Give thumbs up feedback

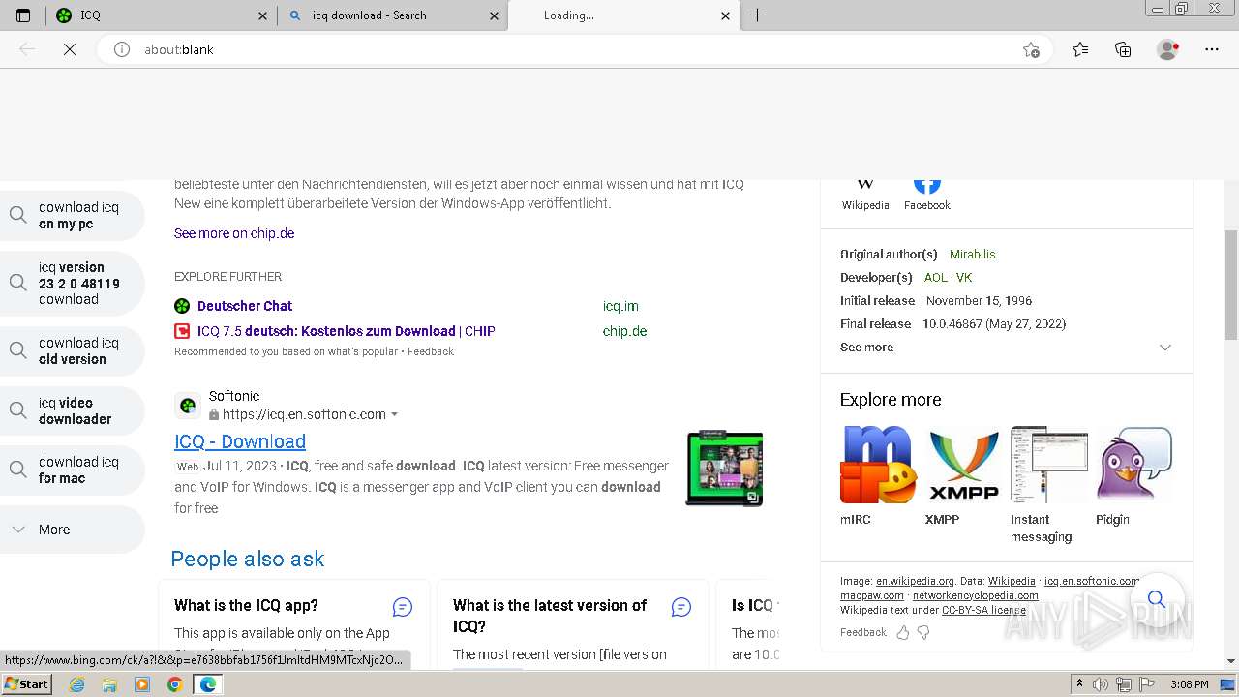[x=903, y=632]
